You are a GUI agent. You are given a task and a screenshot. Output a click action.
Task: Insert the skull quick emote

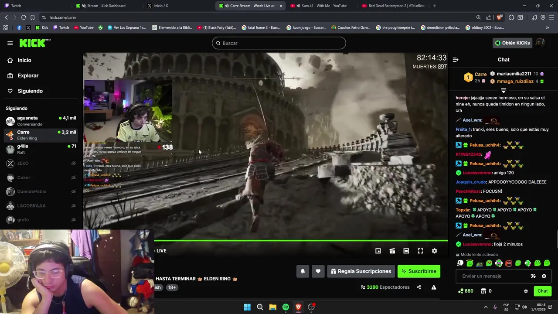460,263
